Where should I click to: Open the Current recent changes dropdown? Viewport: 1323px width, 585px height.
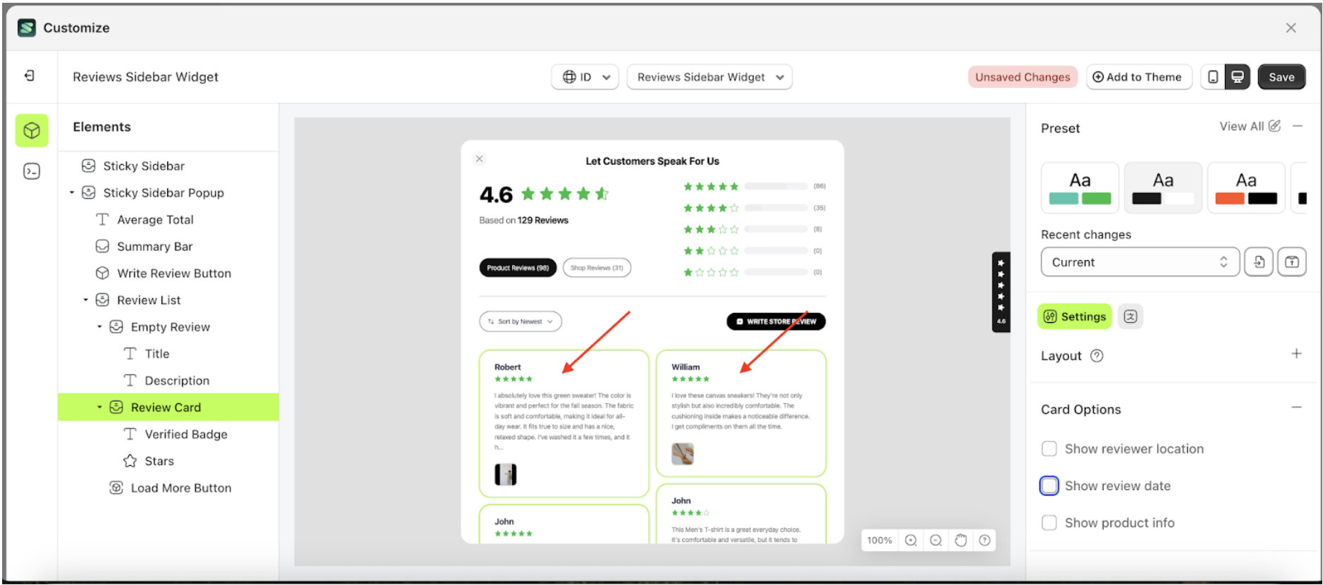click(x=1140, y=262)
